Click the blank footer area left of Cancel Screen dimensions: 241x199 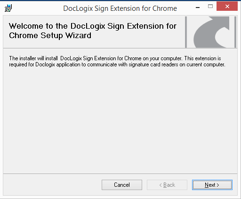(52, 185)
